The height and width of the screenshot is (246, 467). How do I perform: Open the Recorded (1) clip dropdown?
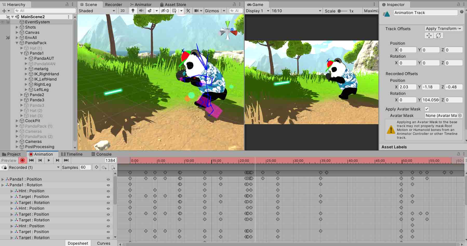point(34,168)
